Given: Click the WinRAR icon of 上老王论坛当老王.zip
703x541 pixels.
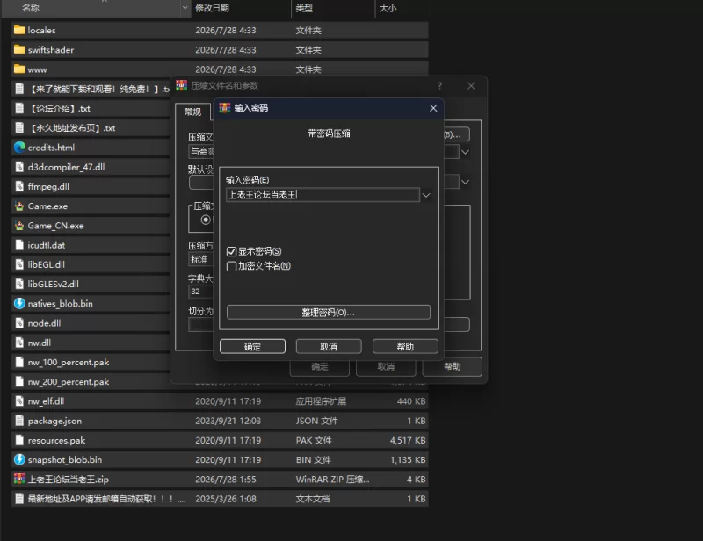Looking at the screenshot, I should click(x=19, y=480).
